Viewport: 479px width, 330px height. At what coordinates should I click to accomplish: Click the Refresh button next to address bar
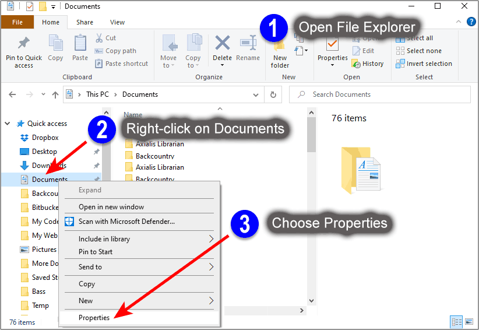click(273, 94)
